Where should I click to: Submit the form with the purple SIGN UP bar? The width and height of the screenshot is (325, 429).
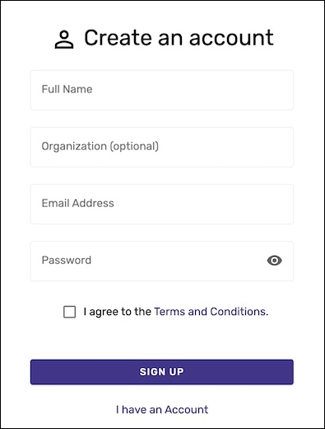click(x=162, y=372)
